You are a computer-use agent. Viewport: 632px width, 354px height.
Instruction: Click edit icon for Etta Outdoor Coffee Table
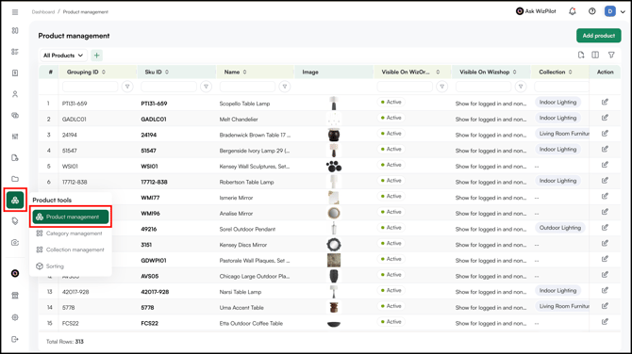coord(605,322)
